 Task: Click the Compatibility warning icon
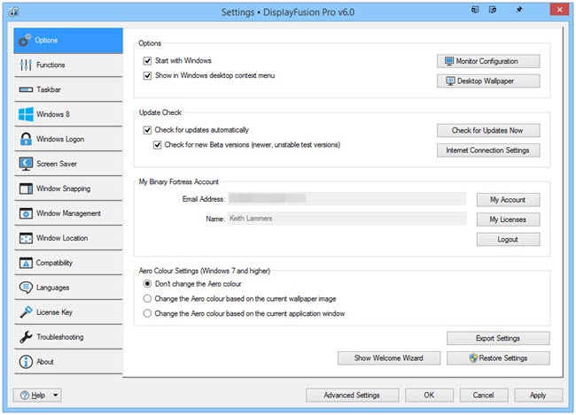pos(26,263)
